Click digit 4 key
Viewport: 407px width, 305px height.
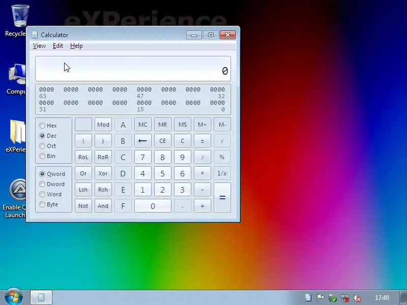point(143,173)
